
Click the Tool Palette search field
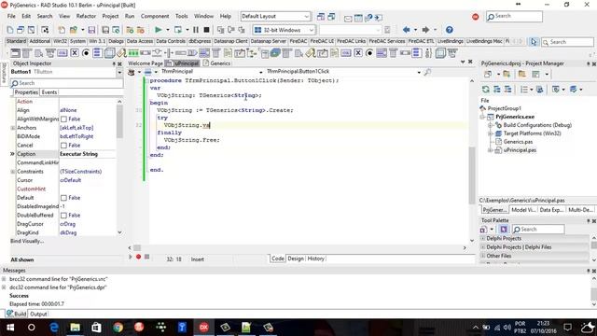(x=538, y=230)
